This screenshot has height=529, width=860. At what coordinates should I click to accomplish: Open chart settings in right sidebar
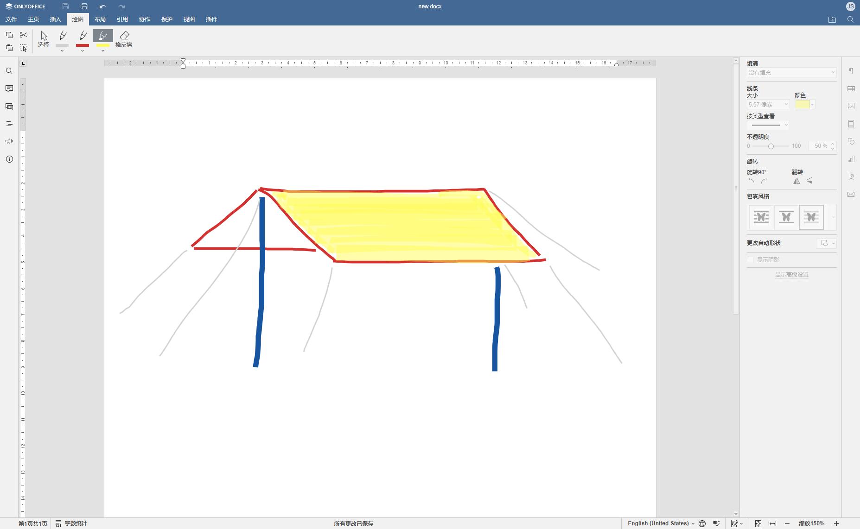click(851, 159)
